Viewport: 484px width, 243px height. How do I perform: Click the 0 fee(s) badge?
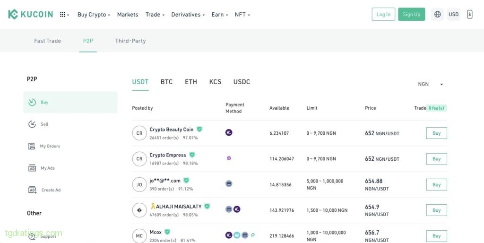click(436, 108)
